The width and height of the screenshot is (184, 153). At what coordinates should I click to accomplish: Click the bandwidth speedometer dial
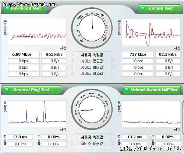(92, 28)
